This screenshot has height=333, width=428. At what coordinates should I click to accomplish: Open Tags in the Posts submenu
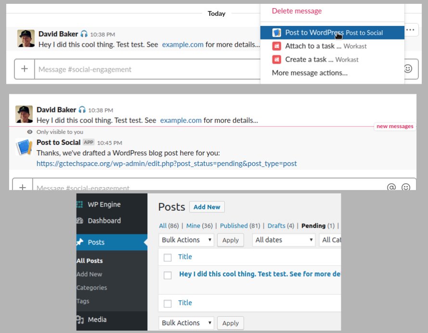pyautogui.click(x=83, y=301)
